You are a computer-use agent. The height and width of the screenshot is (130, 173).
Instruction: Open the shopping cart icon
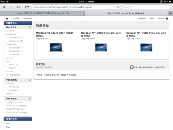coord(167,18)
